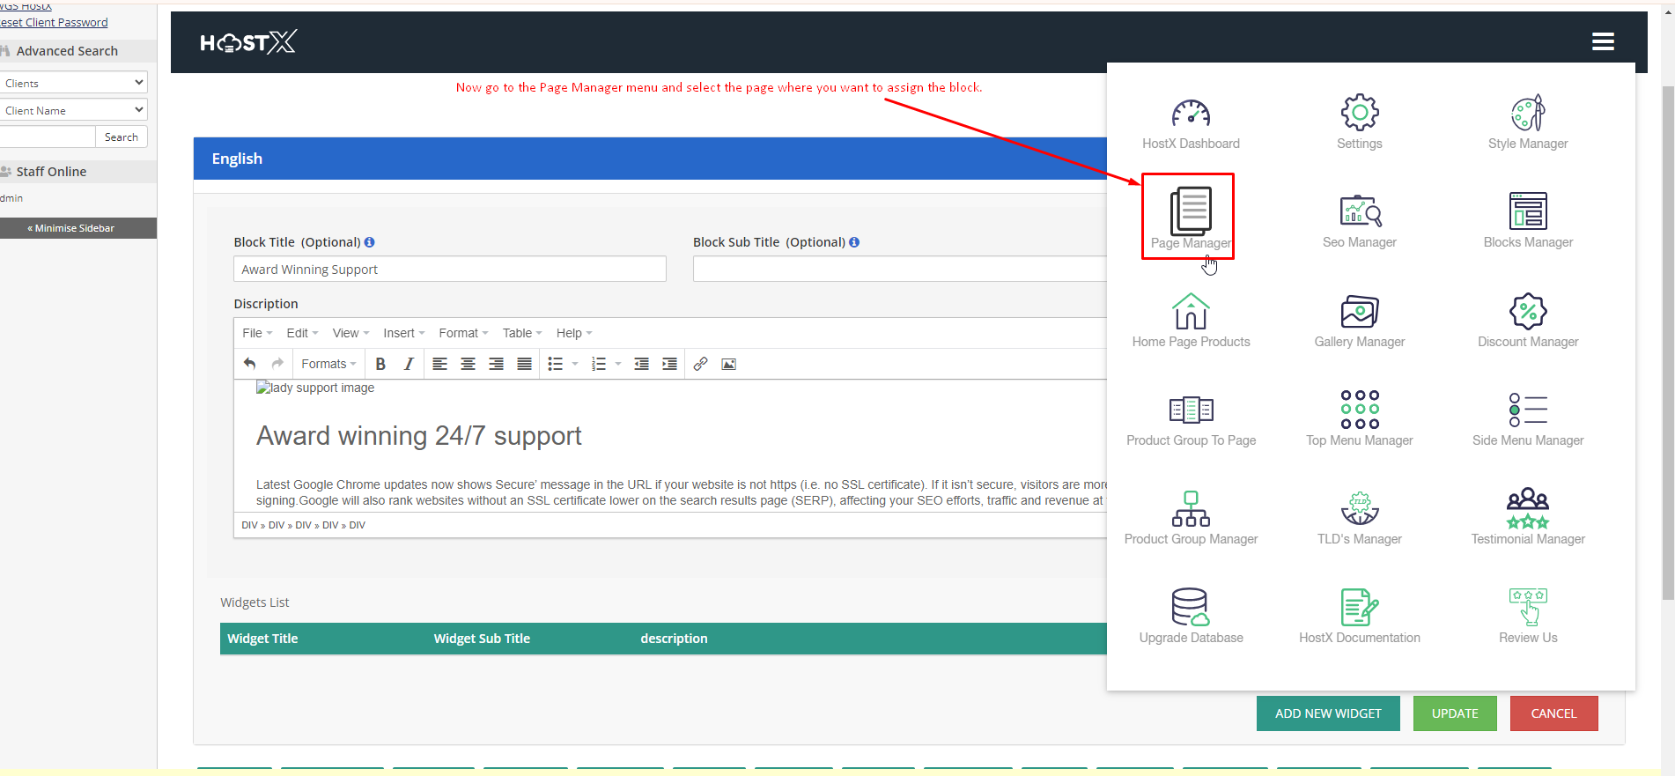The width and height of the screenshot is (1675, 776).
Task: Click the TLD's Manager globe icon
Action: [1359, 508]
